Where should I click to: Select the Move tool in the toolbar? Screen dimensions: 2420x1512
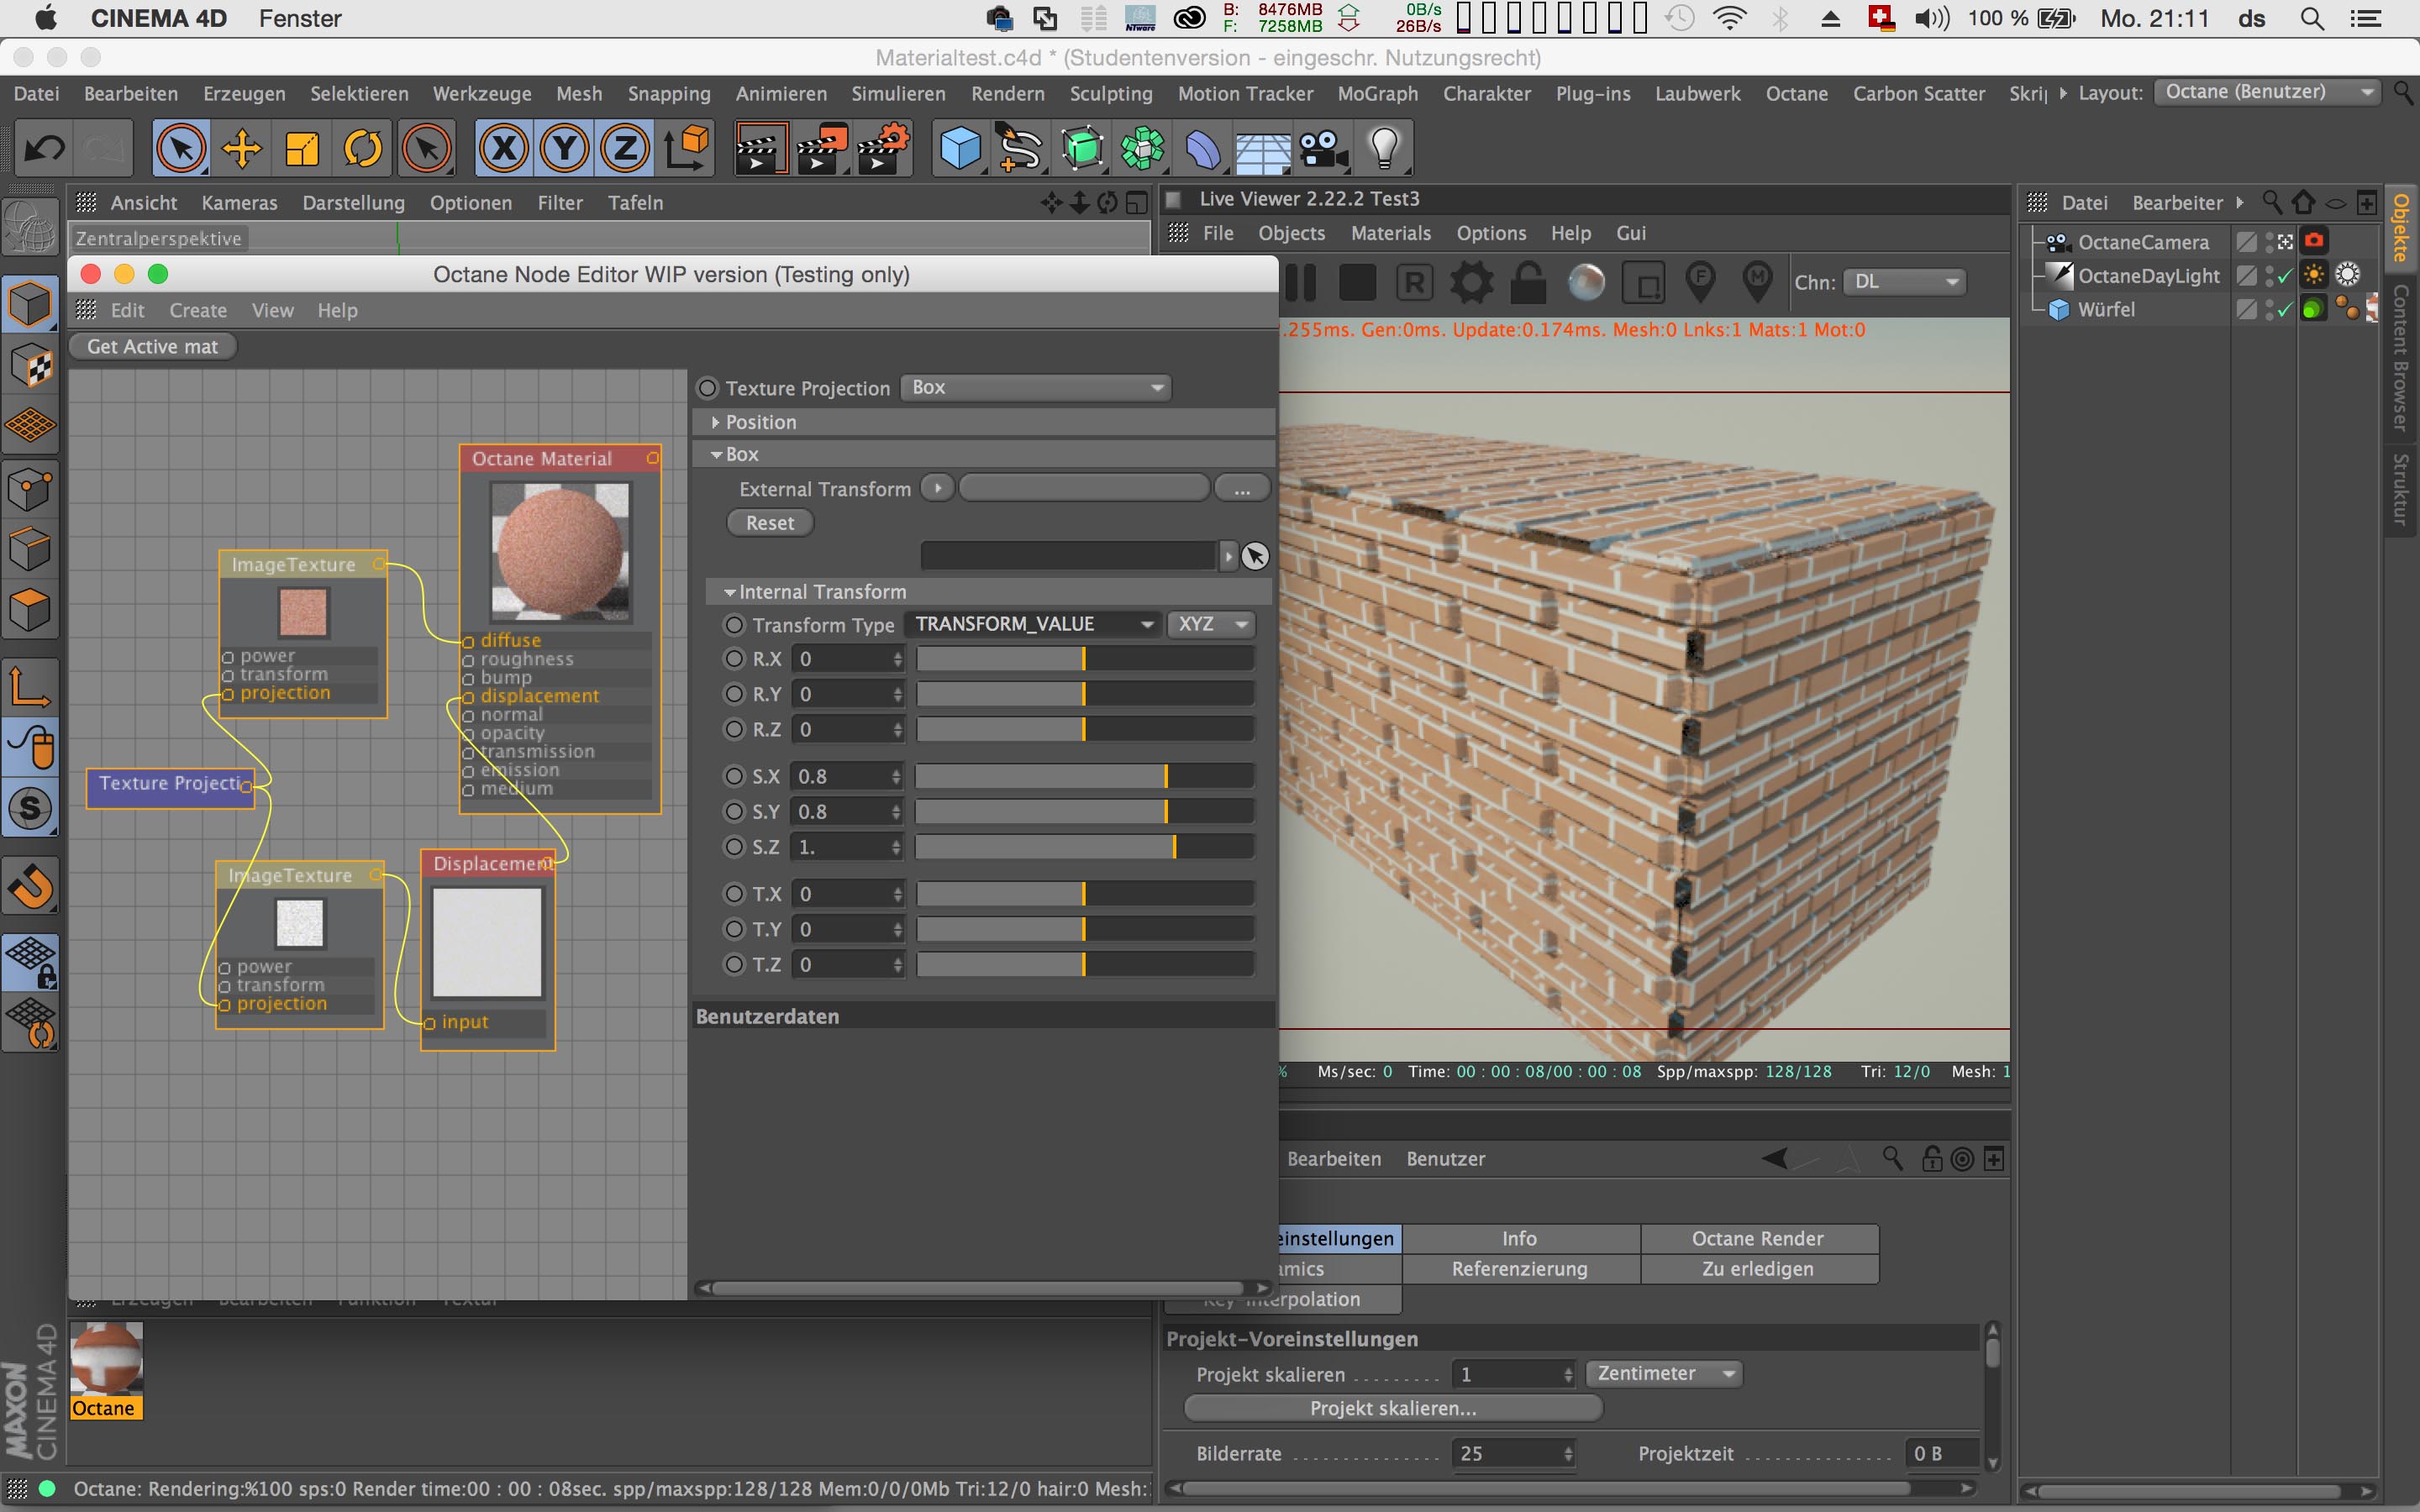[241, 149]
